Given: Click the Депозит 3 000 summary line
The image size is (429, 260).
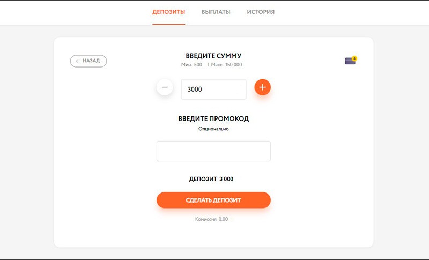Looking at the screenshot, I should point(211,179).
